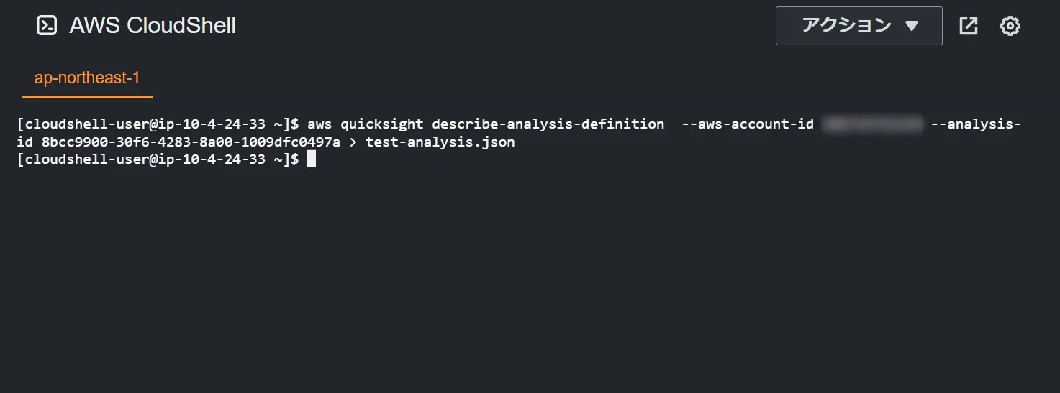The height and width of the screenshot is (393, 1060).
Task: Click the redirect > symbol before filename
Action: point(353,142)
